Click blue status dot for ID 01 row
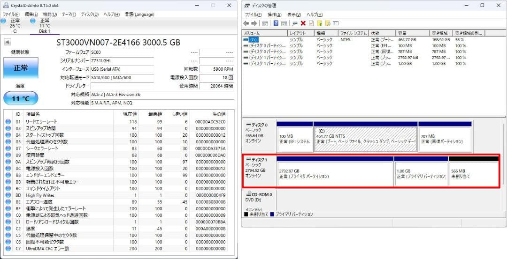Screen dimensions: 507x259 (8, 122)
